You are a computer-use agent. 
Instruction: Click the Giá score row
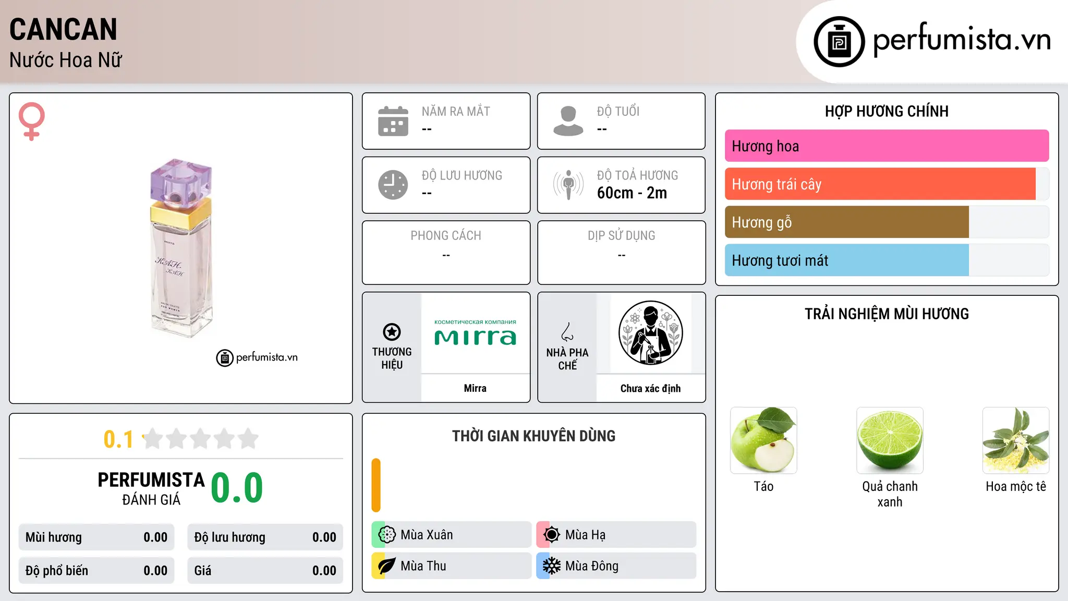pyautogui.click(x=265, y=571)
